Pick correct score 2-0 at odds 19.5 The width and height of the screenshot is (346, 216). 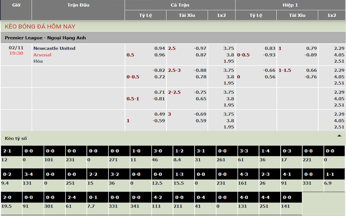[x=6, y=206]
